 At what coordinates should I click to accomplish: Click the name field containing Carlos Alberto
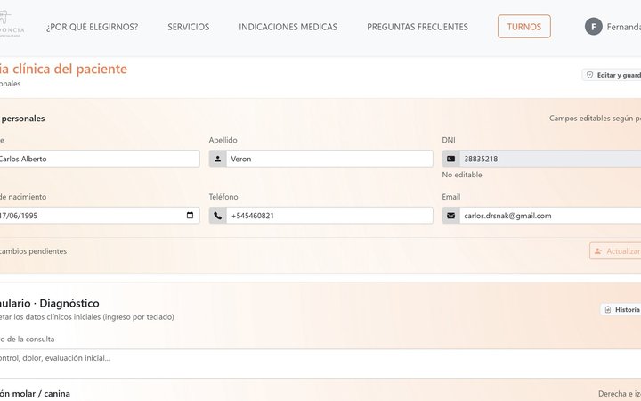[98, 159]
